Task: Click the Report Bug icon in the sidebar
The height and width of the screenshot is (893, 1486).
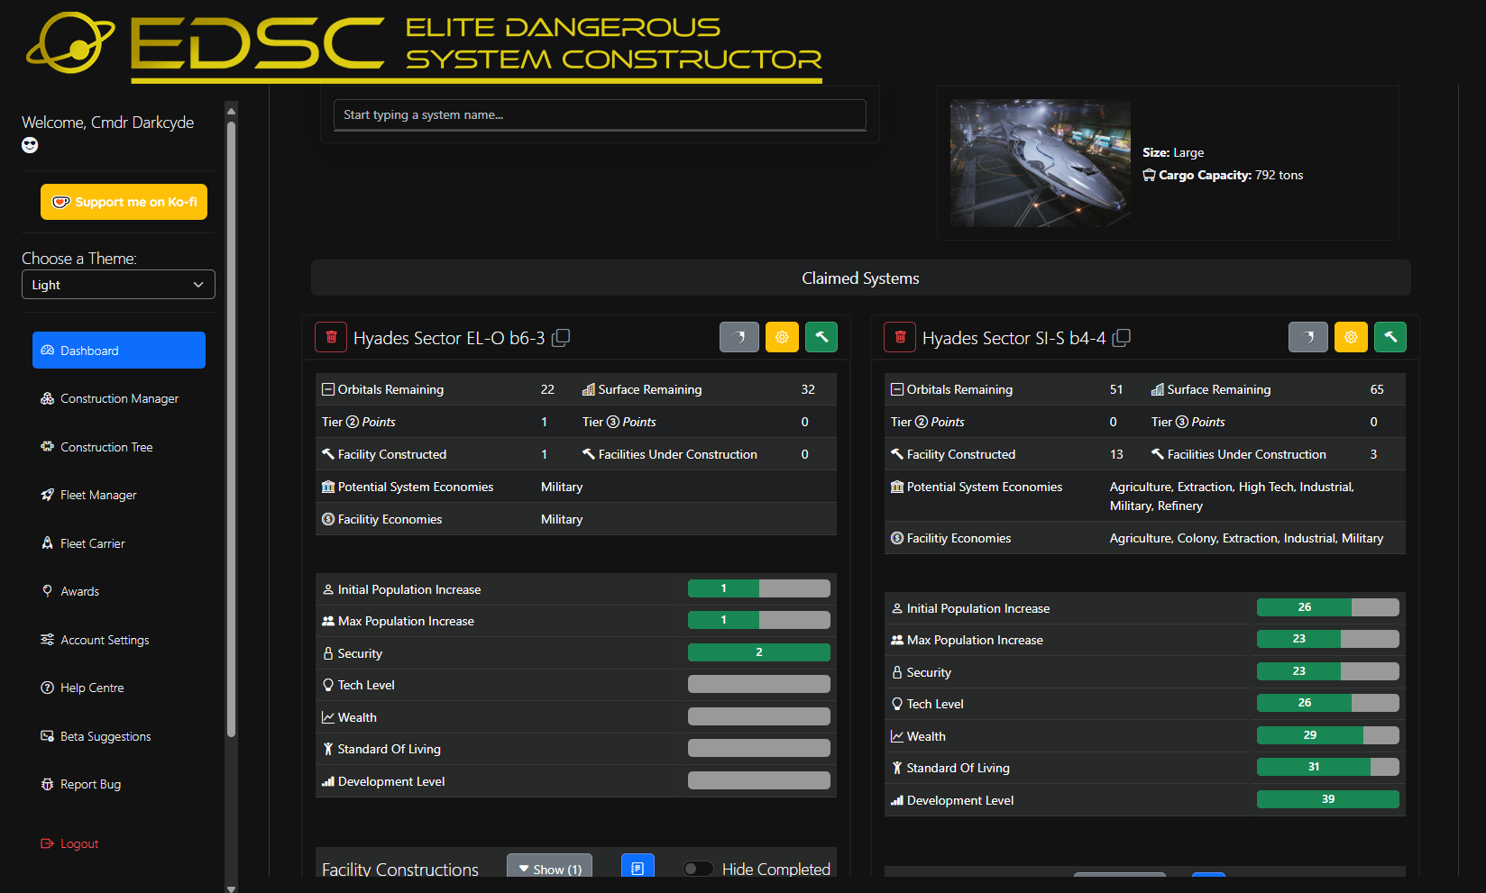Action: [x=48, y=784]
